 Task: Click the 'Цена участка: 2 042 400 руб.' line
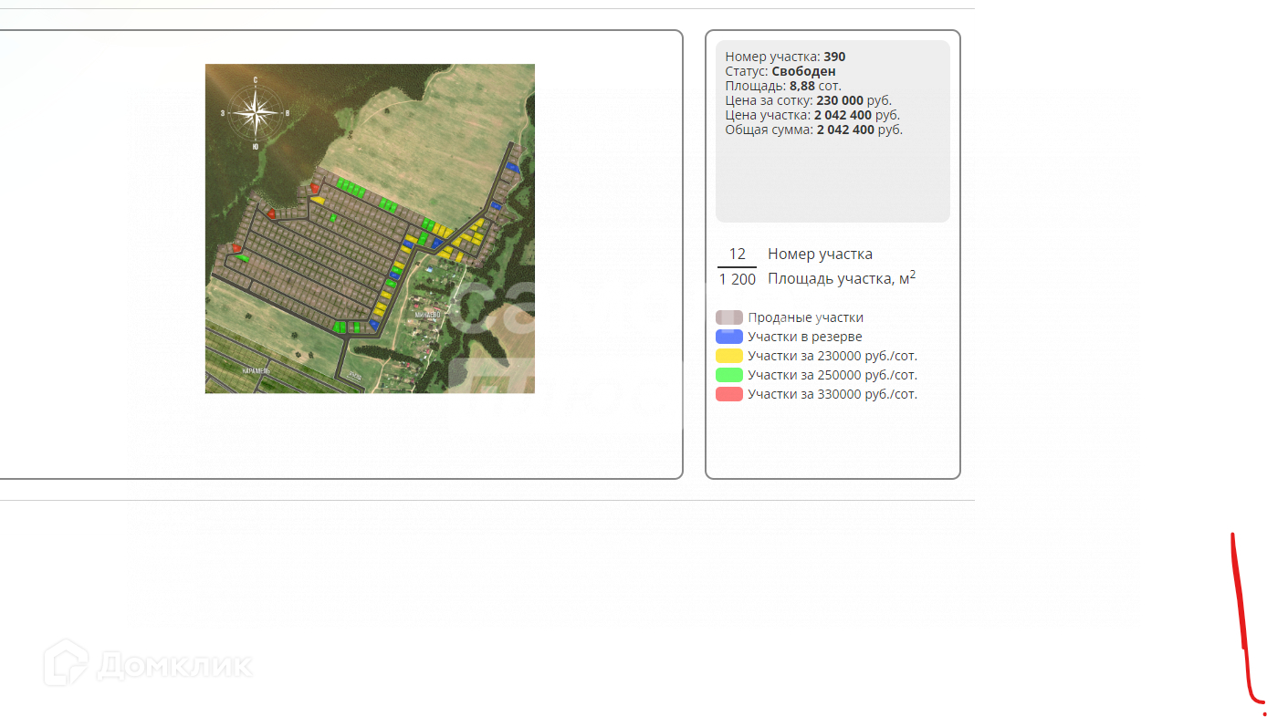click(812, 115)
